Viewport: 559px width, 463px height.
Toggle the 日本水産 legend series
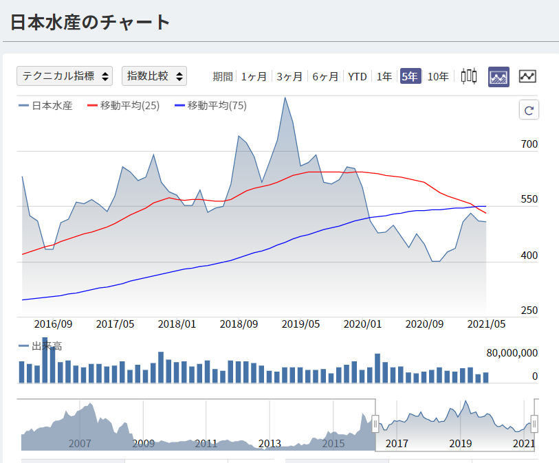pos(45,105)
